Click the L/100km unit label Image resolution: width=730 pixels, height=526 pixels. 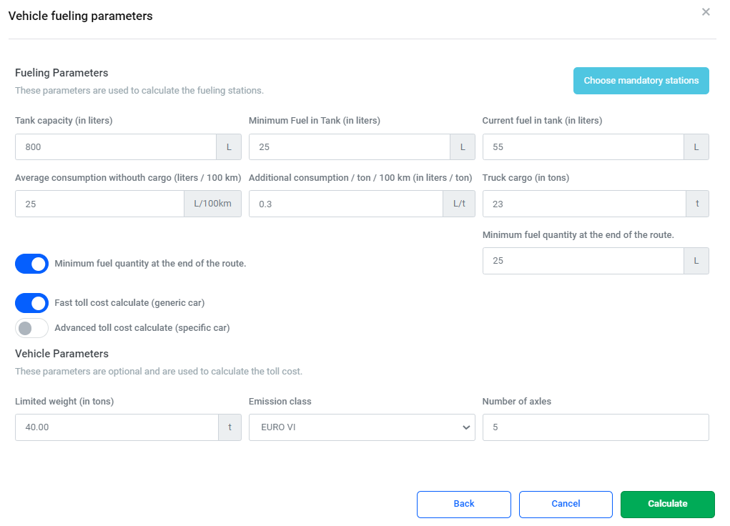click(x=212, y=204)
